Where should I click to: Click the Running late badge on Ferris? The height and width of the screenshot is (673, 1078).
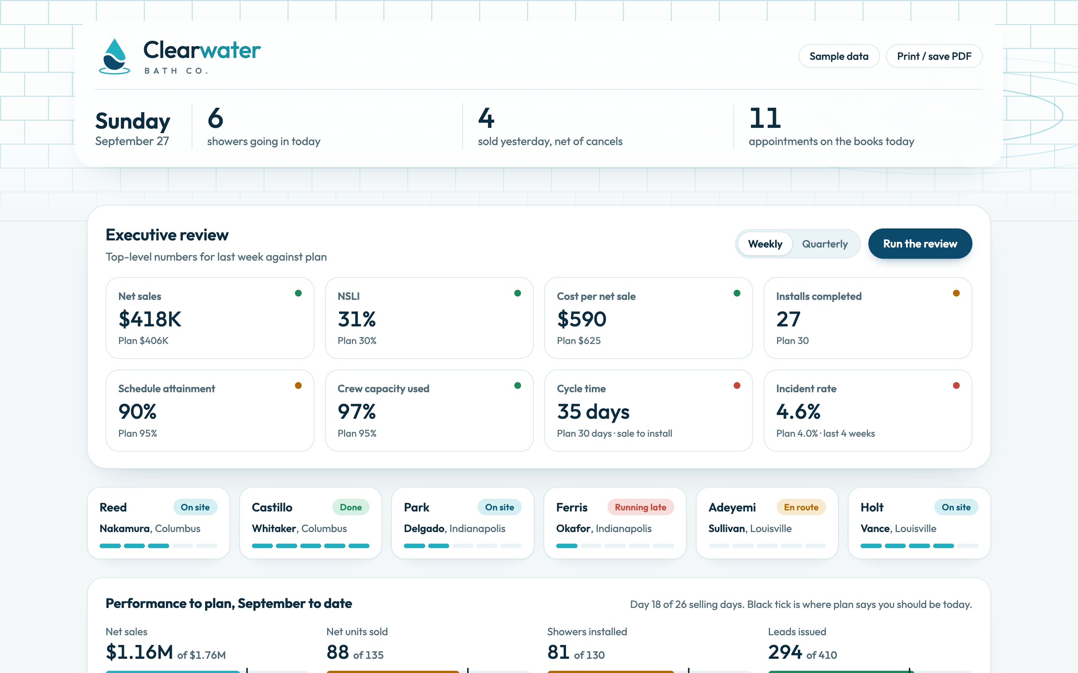click(x=640, y=507)
